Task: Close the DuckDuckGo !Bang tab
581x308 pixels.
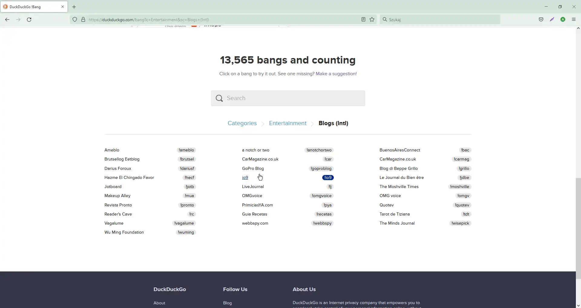Action: (x=63, y=7)
